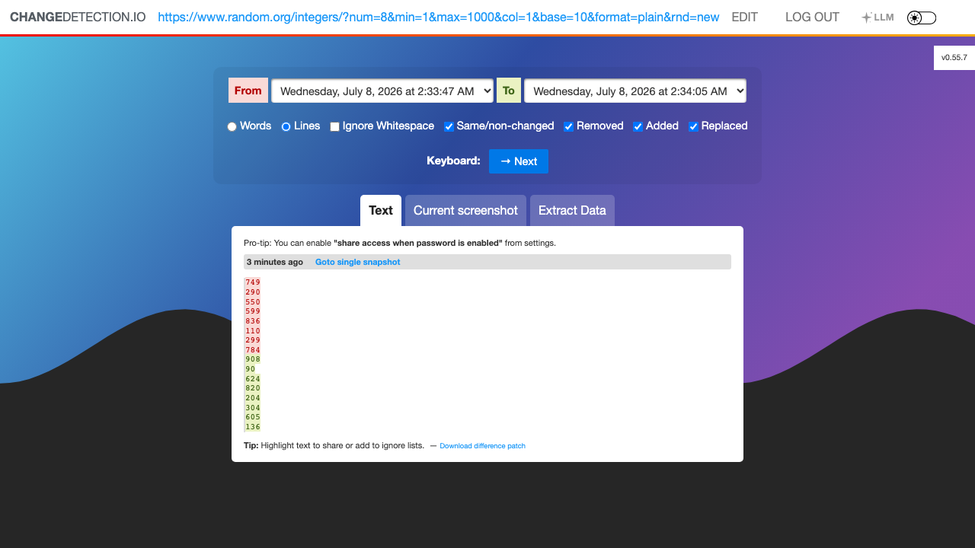This screenshot has width=975, height=548.
Task: Click the removed line 550
Action: coord(253,302)
